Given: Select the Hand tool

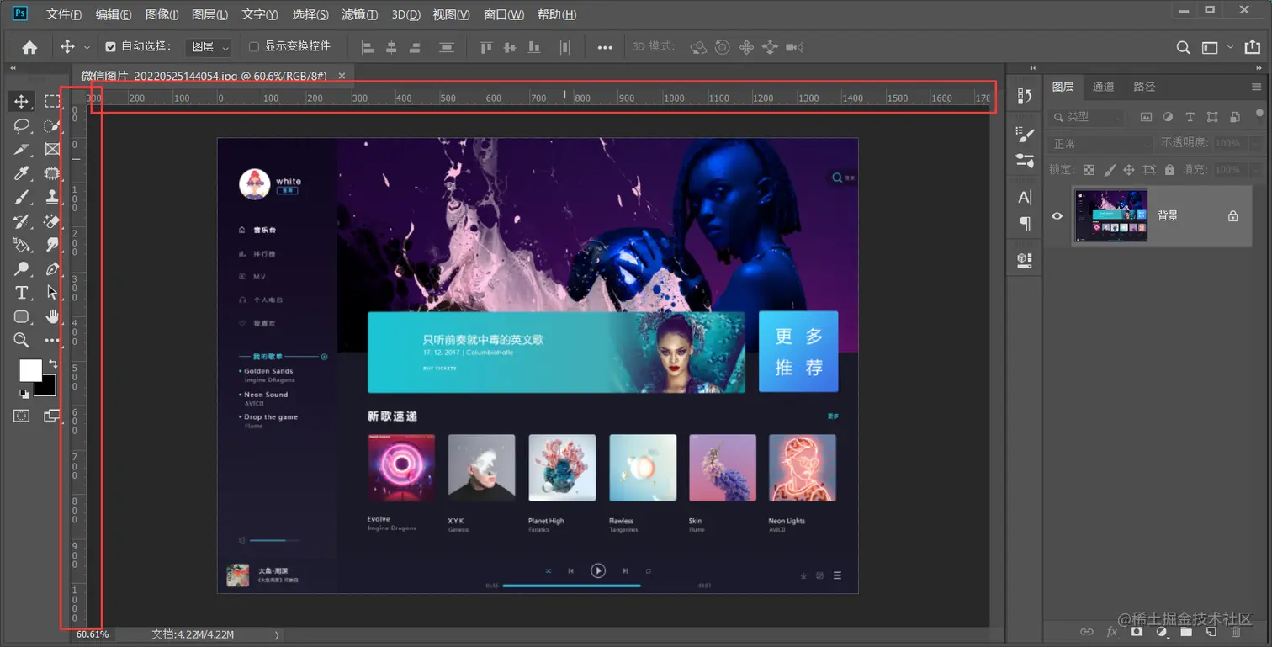Looking at the screenshot, I should tap(52, 316).
